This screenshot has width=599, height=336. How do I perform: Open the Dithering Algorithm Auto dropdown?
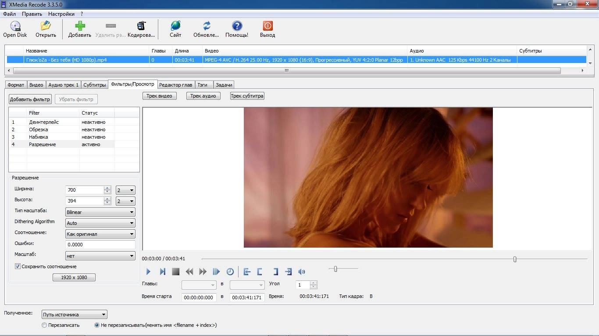pyautogui.click(x=100, y=223)
